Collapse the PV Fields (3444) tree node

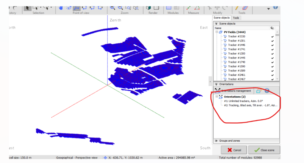[x=217, y=32]
